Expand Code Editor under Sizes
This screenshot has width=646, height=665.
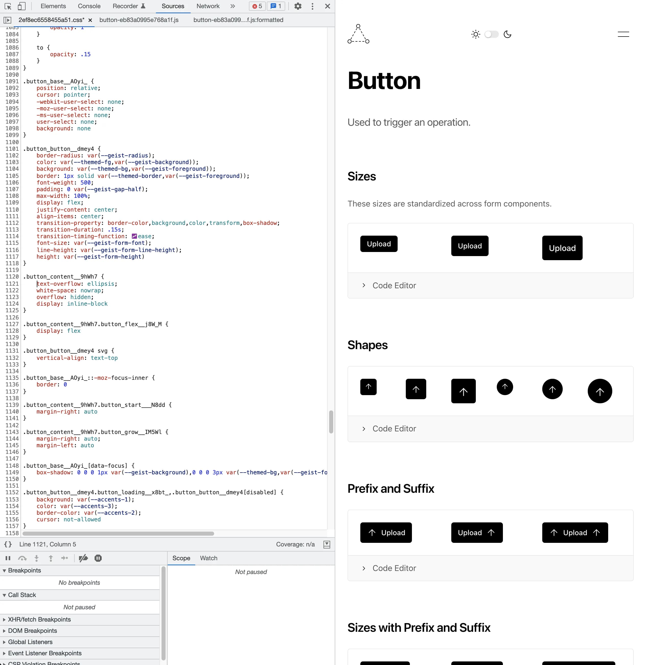pos(394,285)
